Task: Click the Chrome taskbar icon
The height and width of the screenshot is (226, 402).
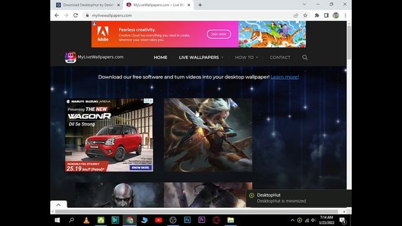Action: (x=130, y=220)
